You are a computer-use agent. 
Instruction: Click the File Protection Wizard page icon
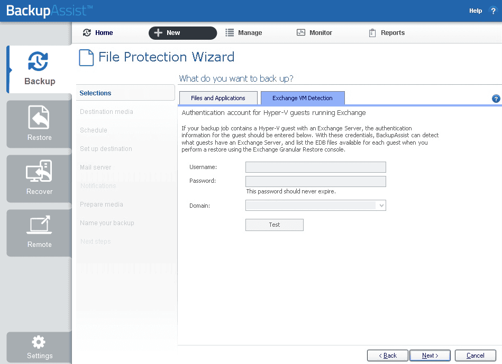[86, 57]
